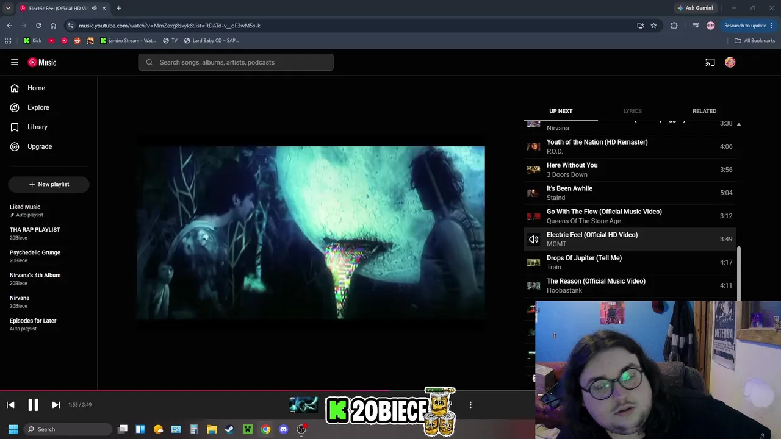This screenshot has width=781, height=439.
Task: Open Discord from taskbar
Action: tap(283, 429)
